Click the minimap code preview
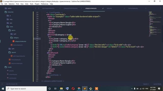163x91 pixels. [x=155, y=24]
